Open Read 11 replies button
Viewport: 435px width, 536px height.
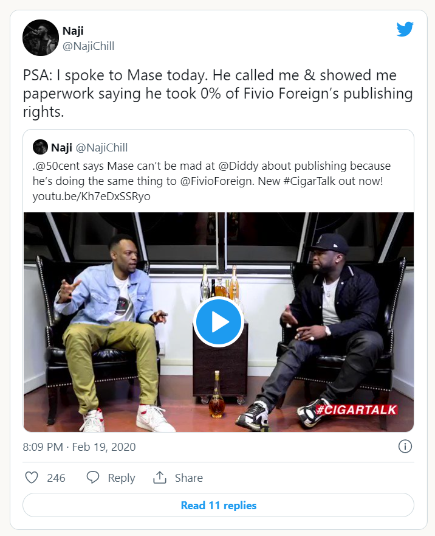[x=218, y=506]
